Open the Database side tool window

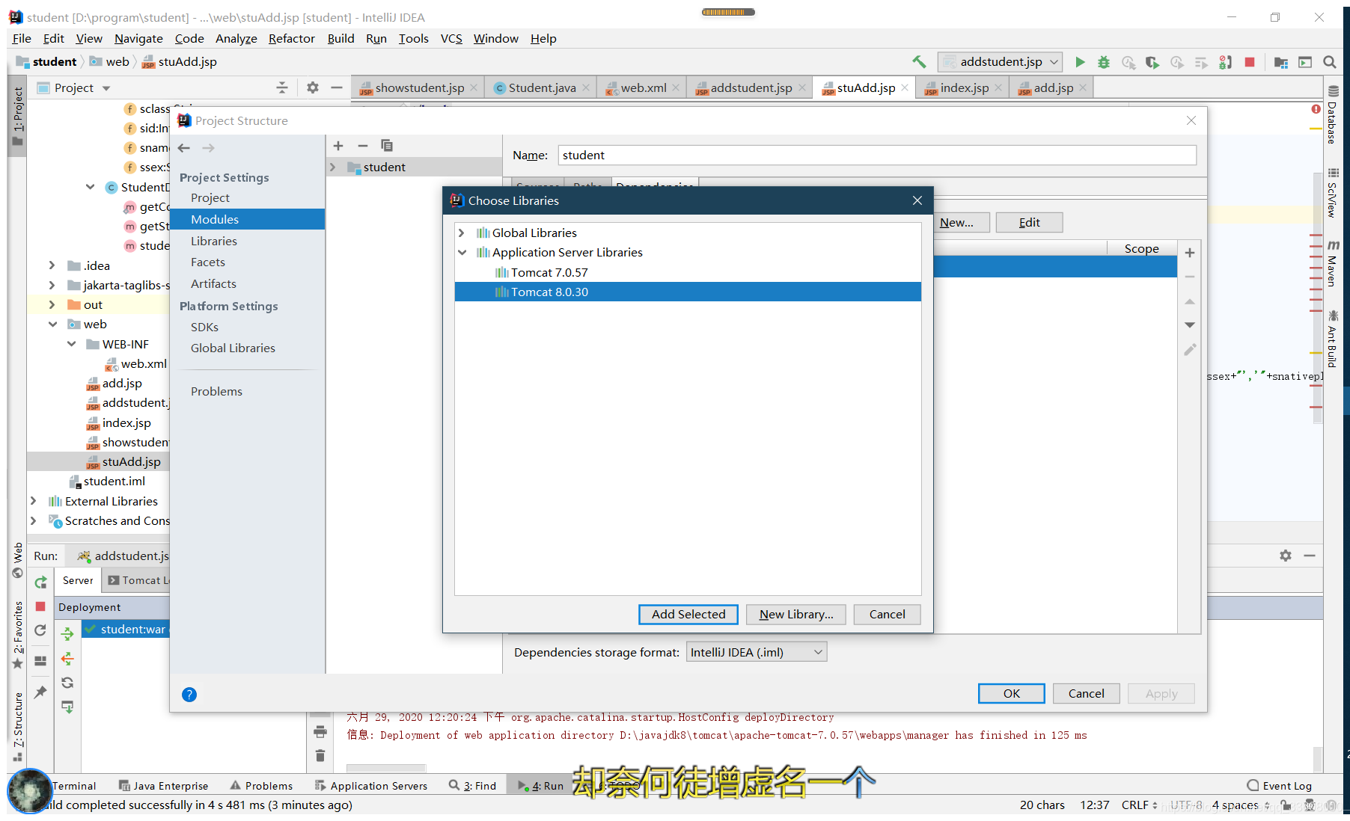coord(1332,115)
